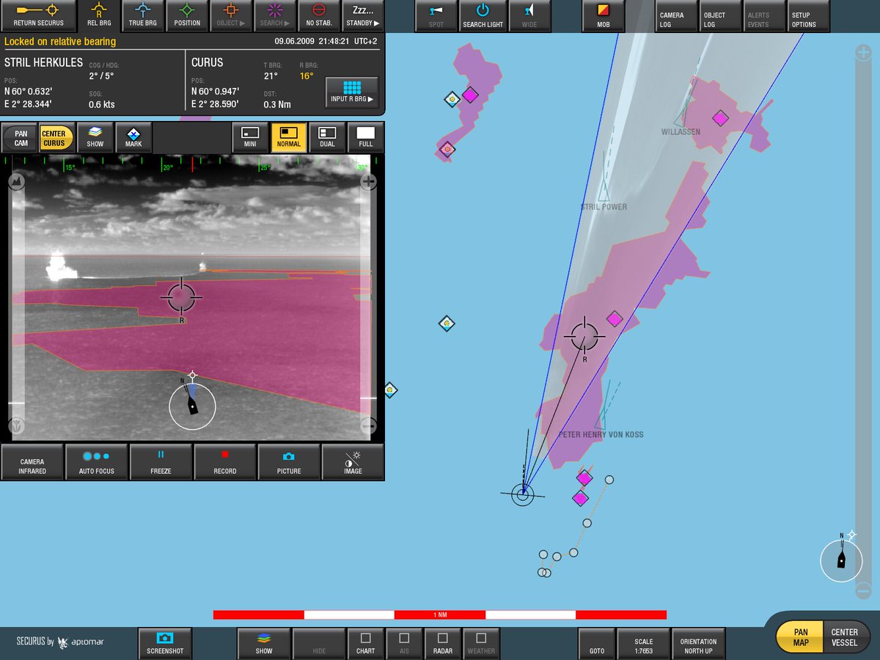Select PAN MAP mode
This screenshot has height=660, width=880.
(x=801, y=637)
